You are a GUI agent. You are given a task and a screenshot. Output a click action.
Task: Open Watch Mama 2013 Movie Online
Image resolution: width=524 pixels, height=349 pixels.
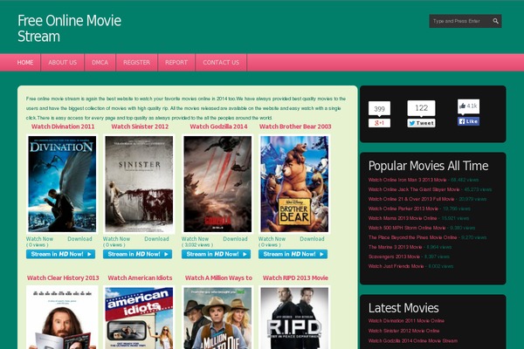click(x=403, y=218)
